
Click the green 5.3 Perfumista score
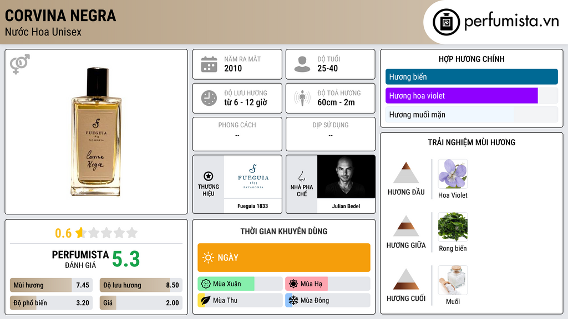click(x=126, y=259)
